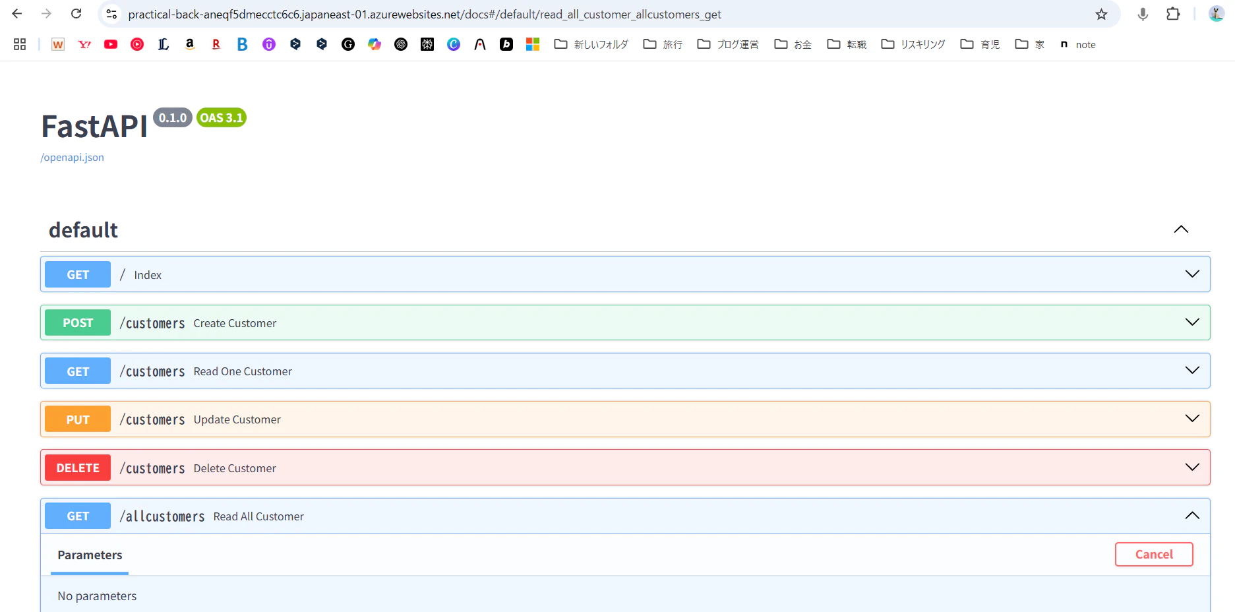
Task: Expand the POST /customers Create Customer endpoint
Action: coord(625,322)
